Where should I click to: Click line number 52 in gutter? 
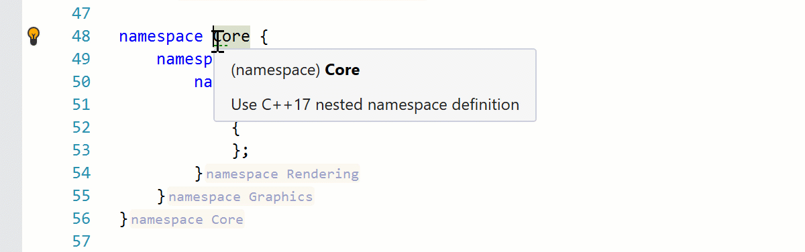(x=80, y=127)
